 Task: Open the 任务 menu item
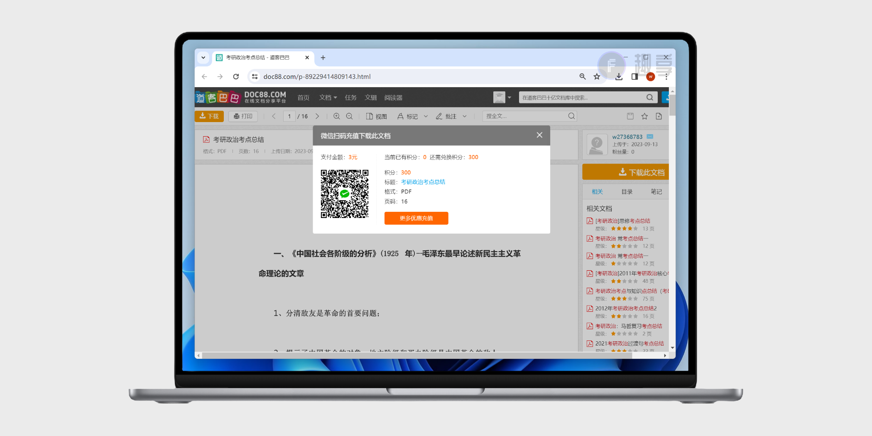tap(351, 98)
